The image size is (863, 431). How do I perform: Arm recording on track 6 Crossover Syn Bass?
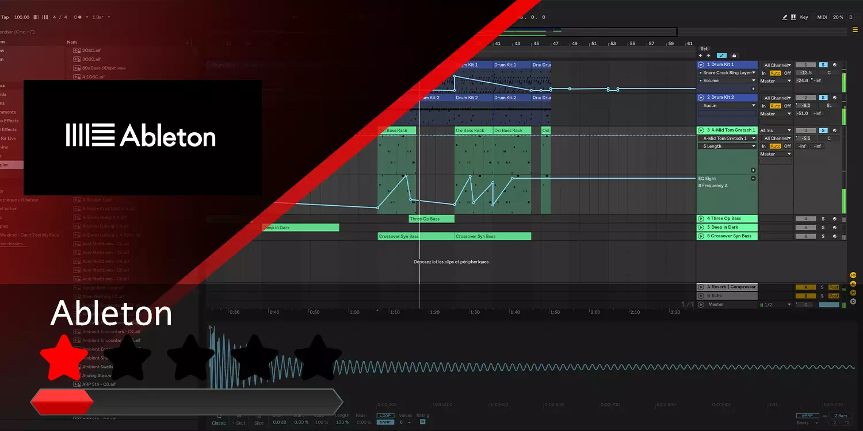834,236
